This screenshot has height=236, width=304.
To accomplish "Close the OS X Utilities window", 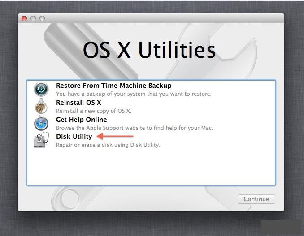I will click(24, 18).
